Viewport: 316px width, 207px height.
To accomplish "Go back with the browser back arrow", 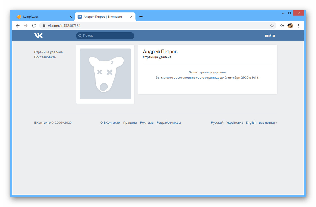I will [18, 26].
